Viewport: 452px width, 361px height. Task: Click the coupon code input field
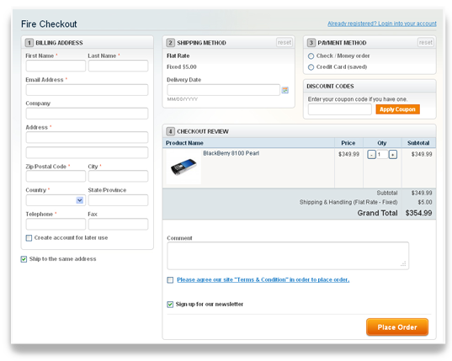click(339, 109)
